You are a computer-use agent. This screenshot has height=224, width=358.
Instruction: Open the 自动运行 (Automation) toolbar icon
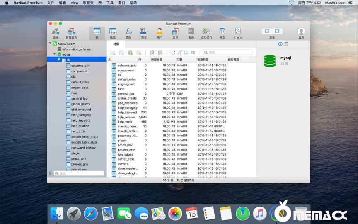pos(206,32)
